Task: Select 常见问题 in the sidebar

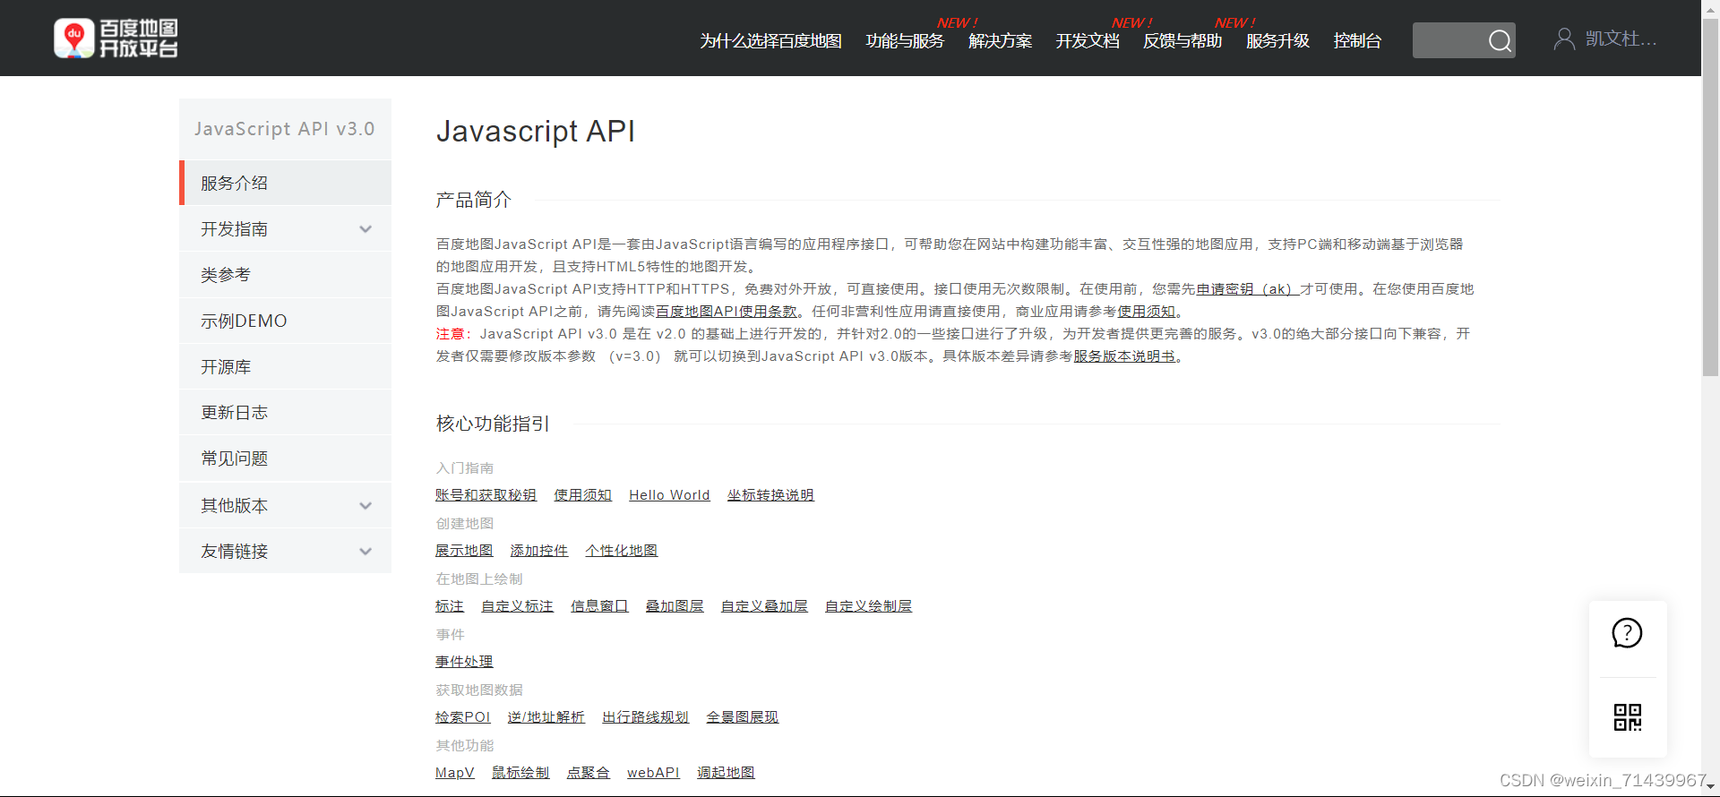Action: click(x=286, y=458)
